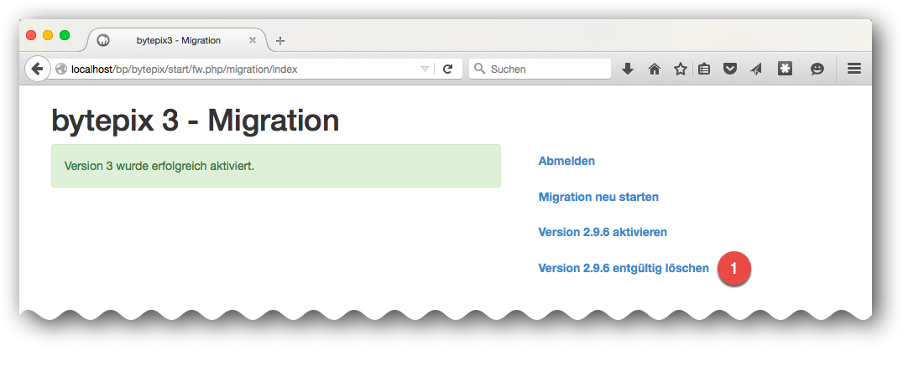The width and height of the screenshot is (903, 371).
Task: Click the yellow minimize window button
Action: pyautogui.click(x=49, y=35)
